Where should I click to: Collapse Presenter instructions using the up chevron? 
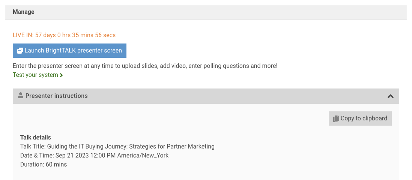(390, 96)
